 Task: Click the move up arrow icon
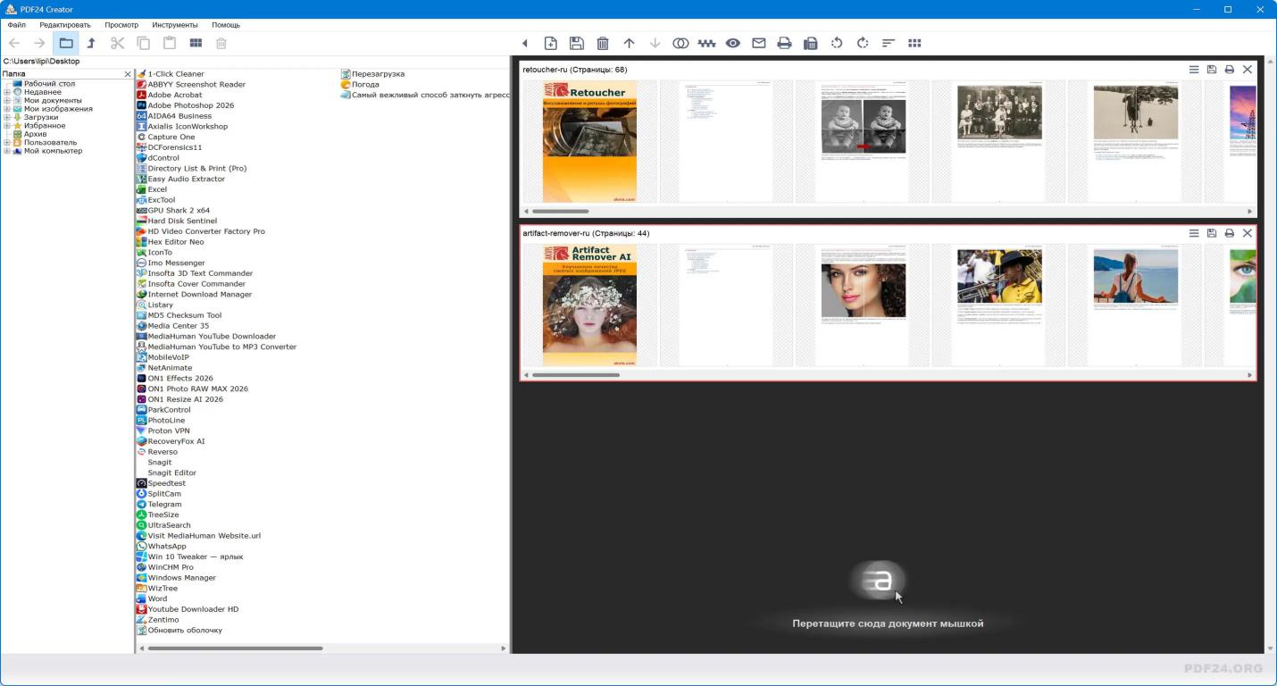(629, 43)
